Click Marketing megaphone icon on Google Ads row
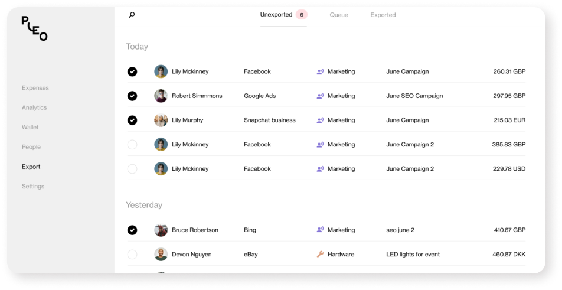This screenshot has height=290, width=562. [320, 96]
